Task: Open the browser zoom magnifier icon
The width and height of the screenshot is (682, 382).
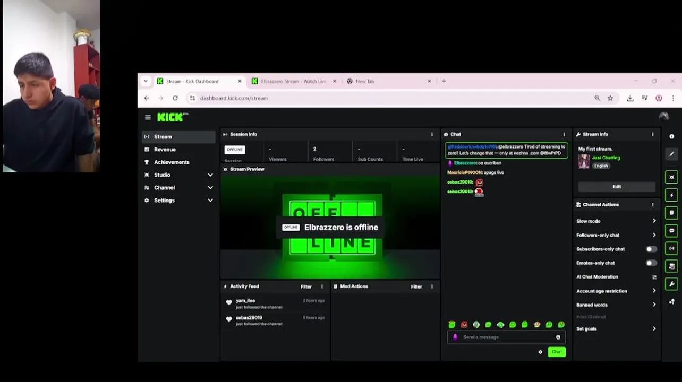Action: click(598, 98)
